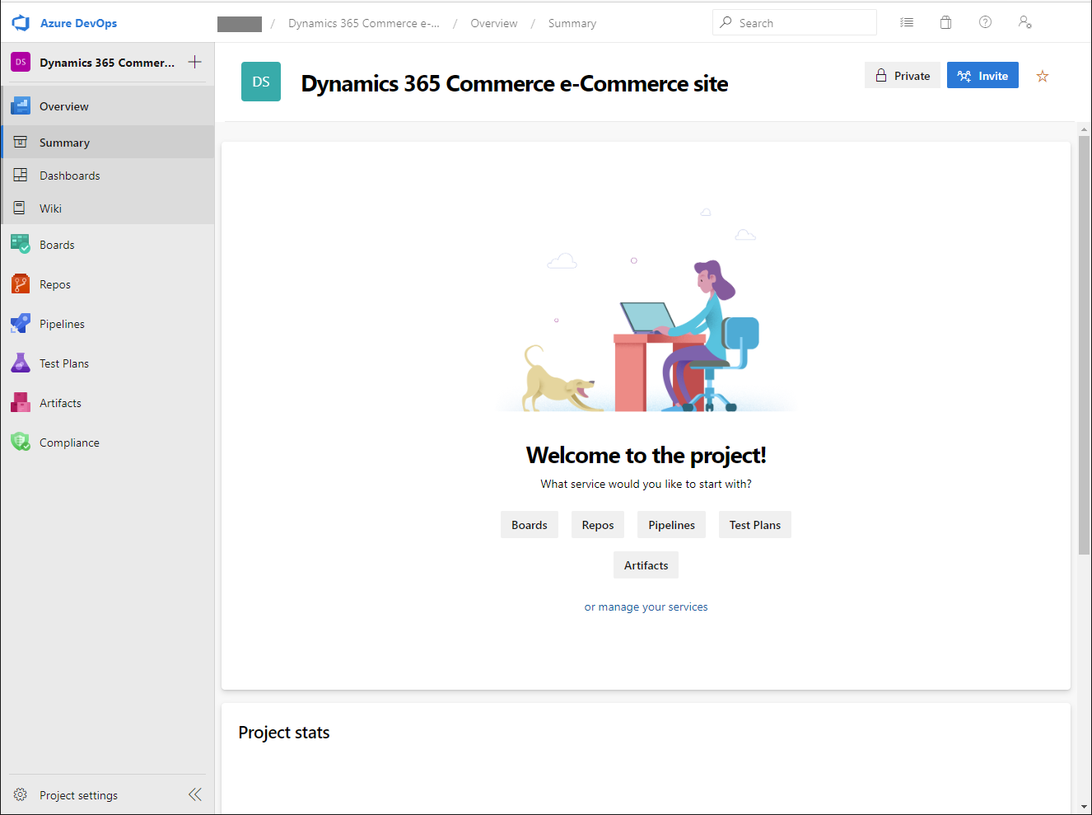Open the Wiki navigation item
1092x815 pixels.
coord(51,208)
